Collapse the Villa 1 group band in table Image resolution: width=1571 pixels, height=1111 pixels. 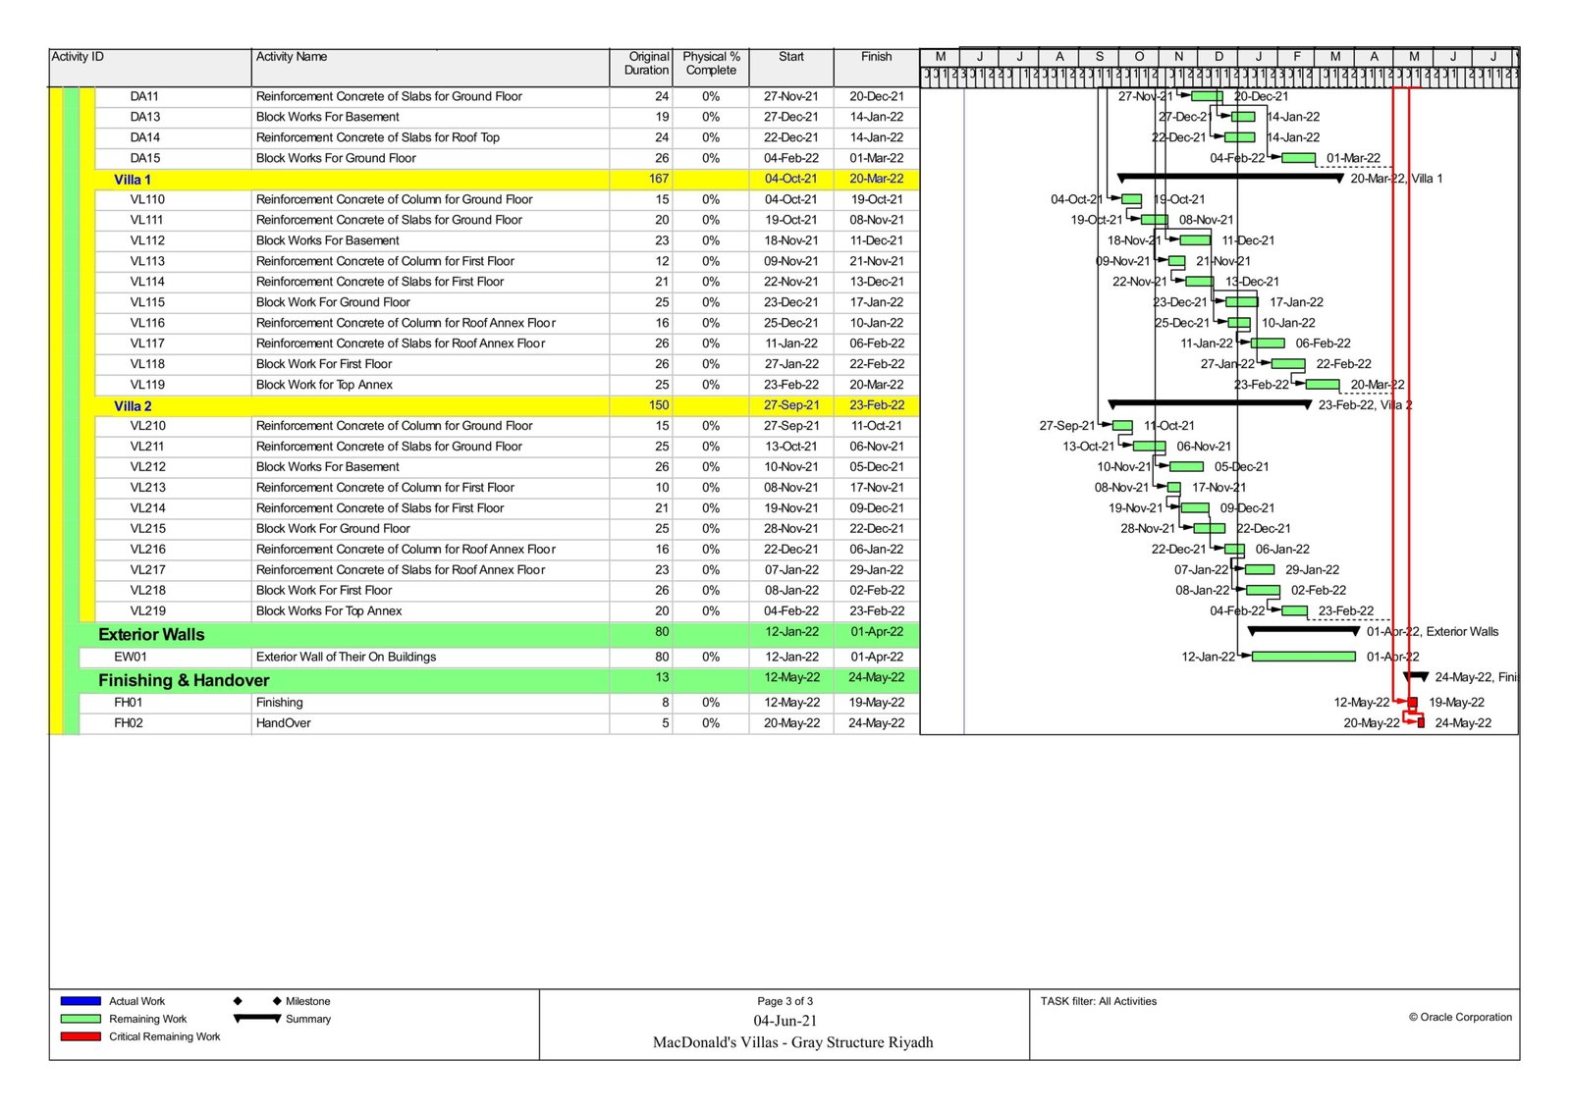(133, 180)
